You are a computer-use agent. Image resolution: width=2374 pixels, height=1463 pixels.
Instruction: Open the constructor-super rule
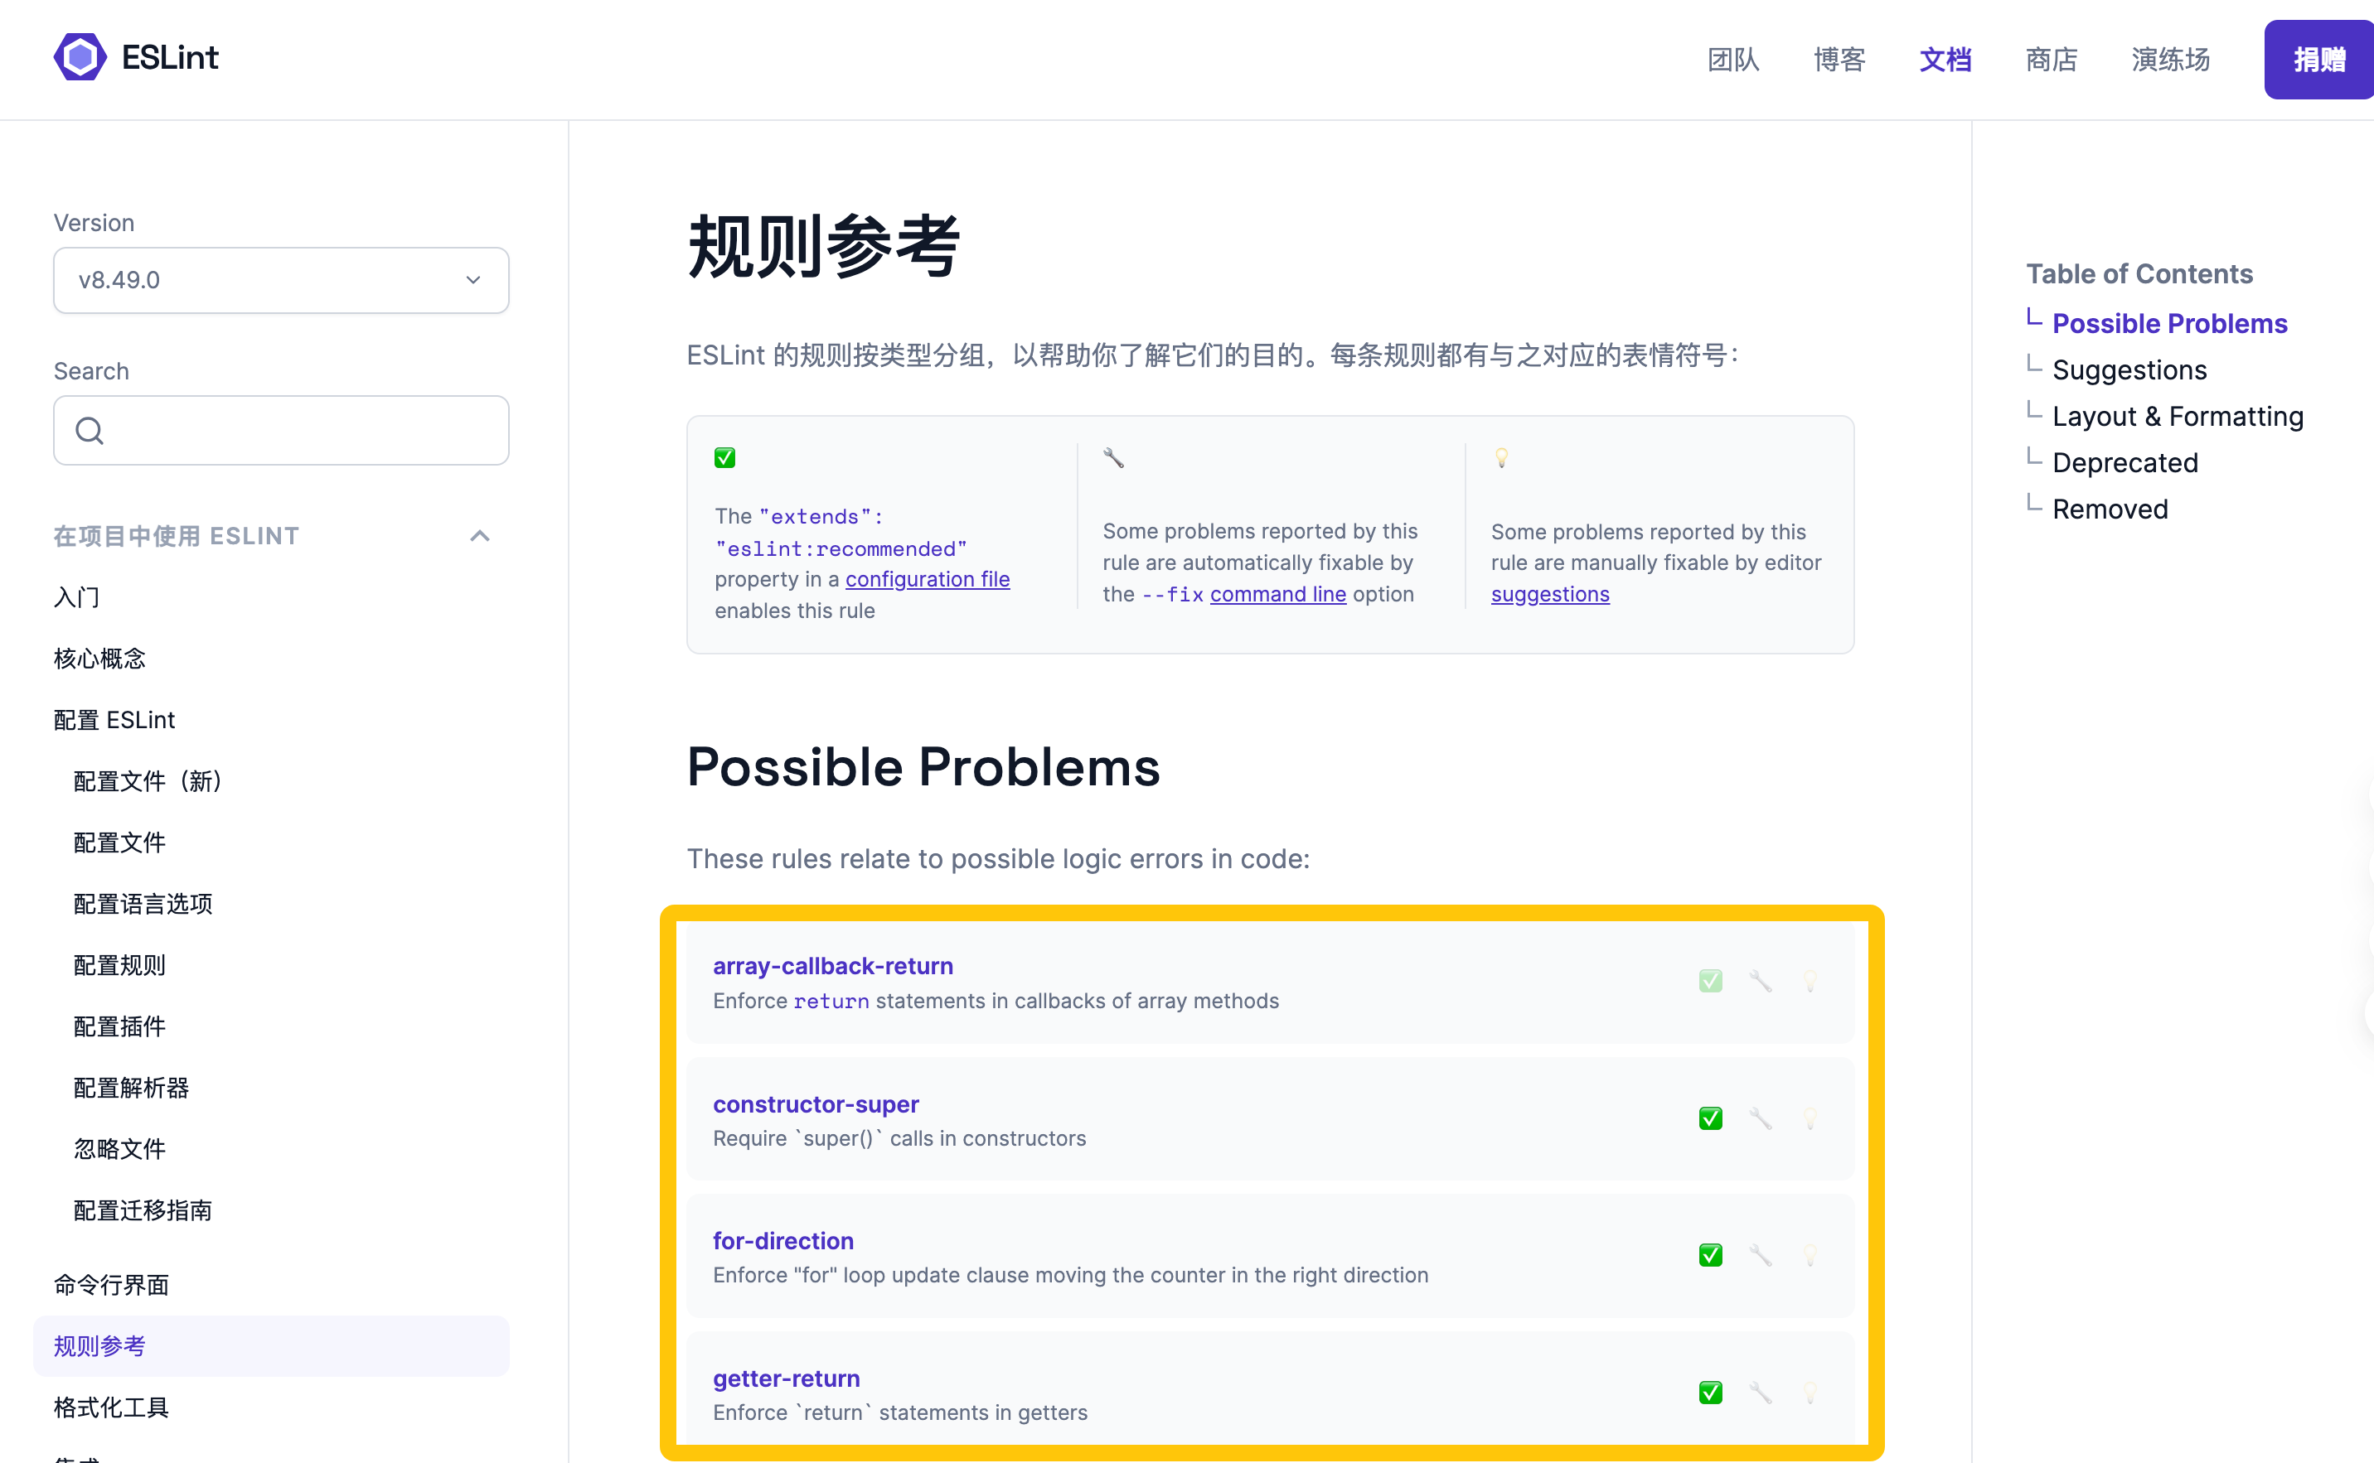[x=816, y=1104]
